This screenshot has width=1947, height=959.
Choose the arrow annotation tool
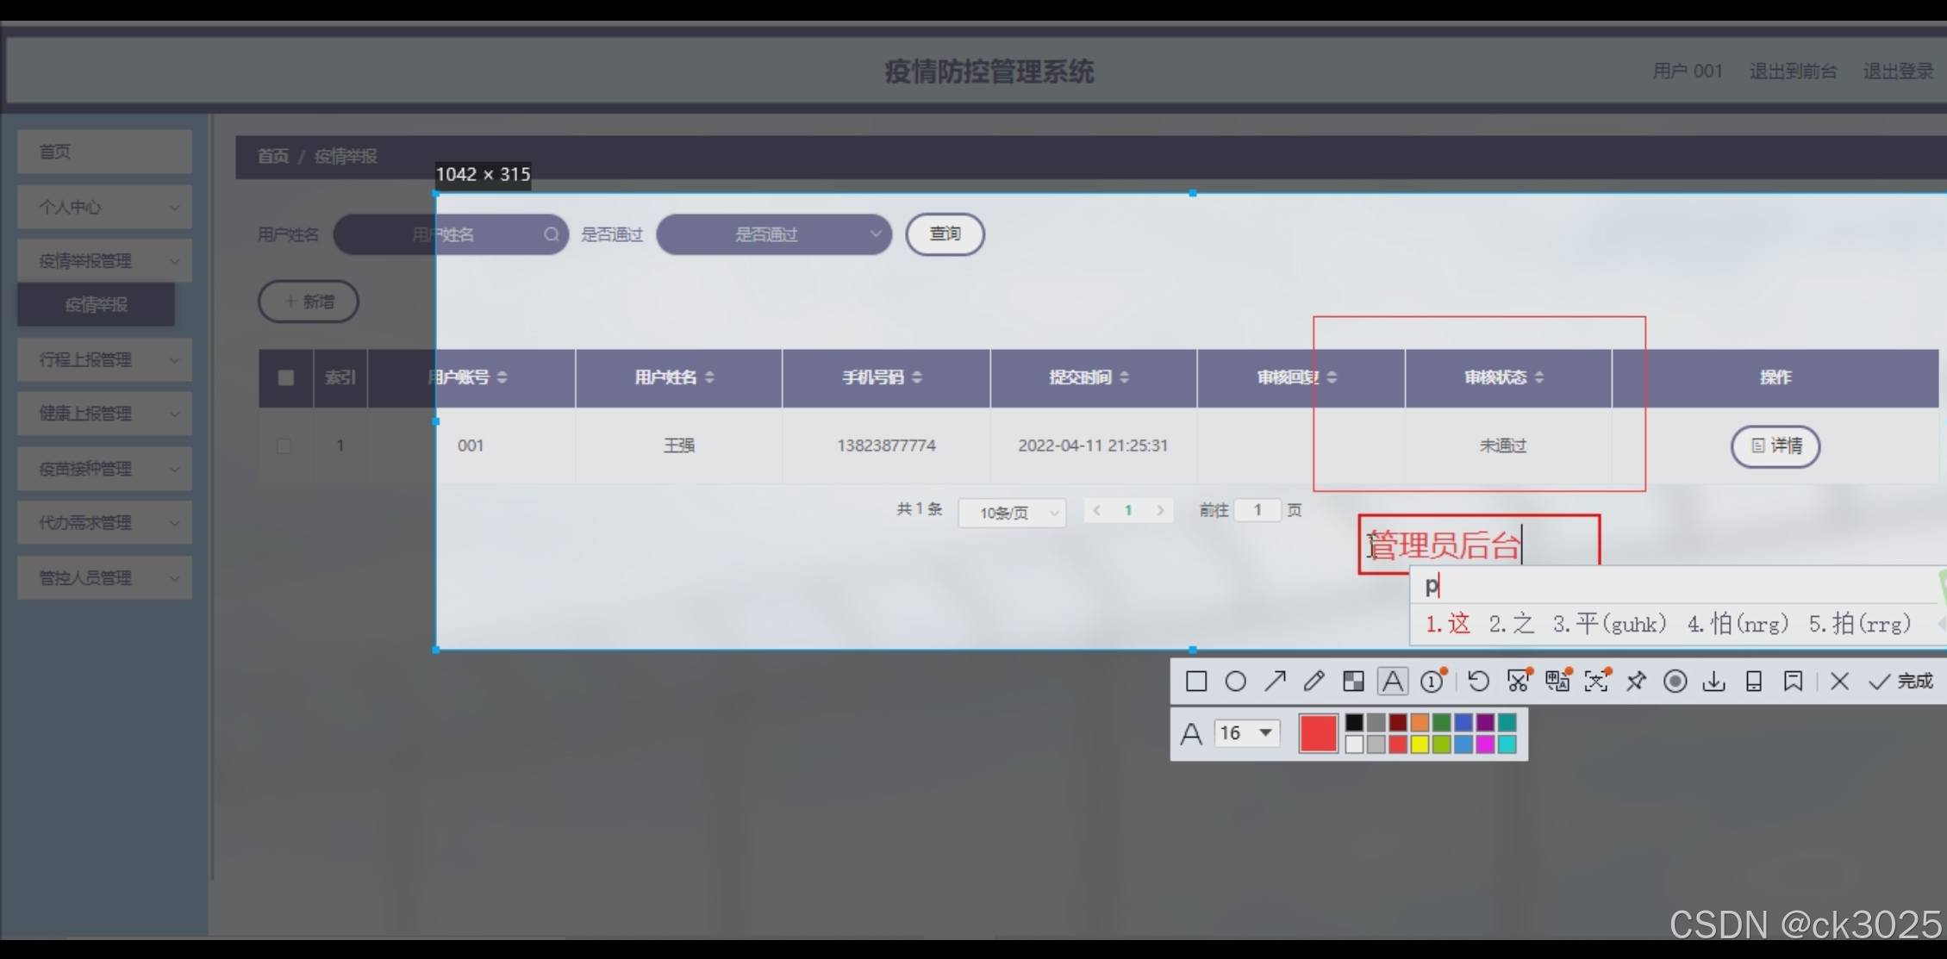pyautogui.click(x=1275, y=682)
